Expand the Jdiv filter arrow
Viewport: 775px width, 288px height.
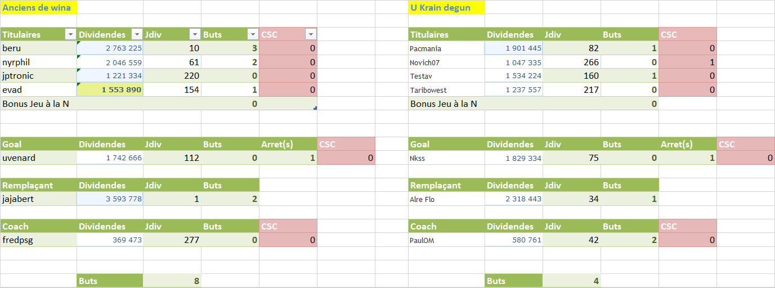pyautogui.click(x=195, y=34)
